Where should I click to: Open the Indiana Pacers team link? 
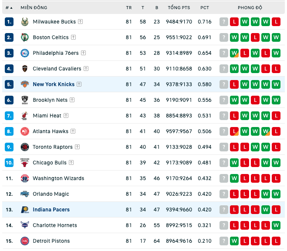(x=51, y=210)
